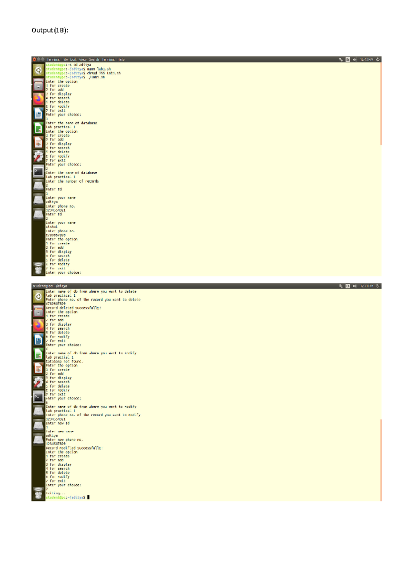
Task: Open Trash icon in the first screenshot's launcher
Action: tap(38, 268)
